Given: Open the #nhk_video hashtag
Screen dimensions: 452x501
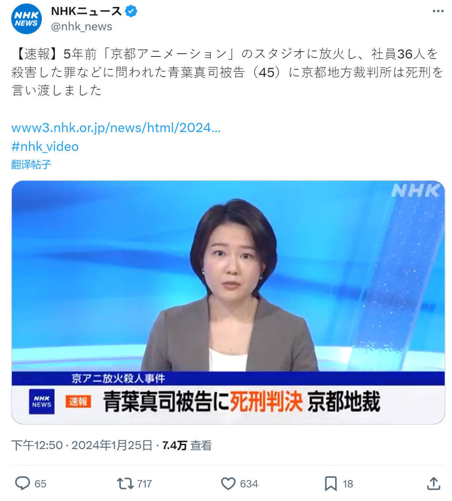Looking at the screenshot, I should [45, 146].
